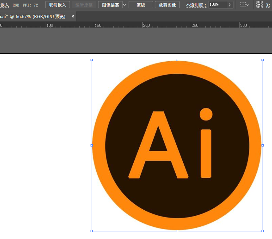Close the .ai document tab

pos(73,16)
